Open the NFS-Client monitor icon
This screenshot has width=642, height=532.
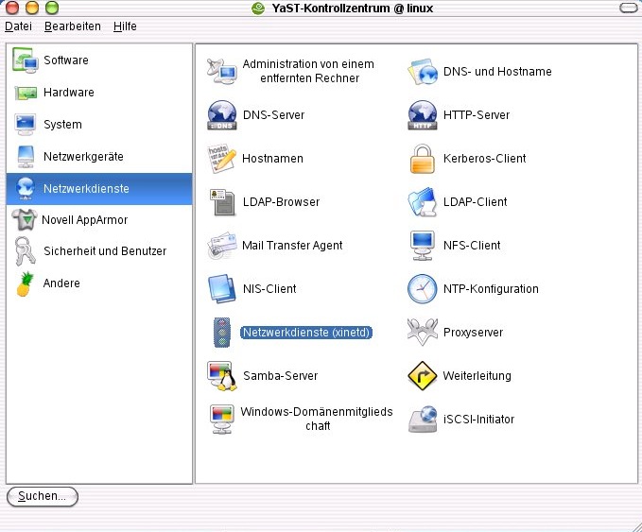[422, 246]
